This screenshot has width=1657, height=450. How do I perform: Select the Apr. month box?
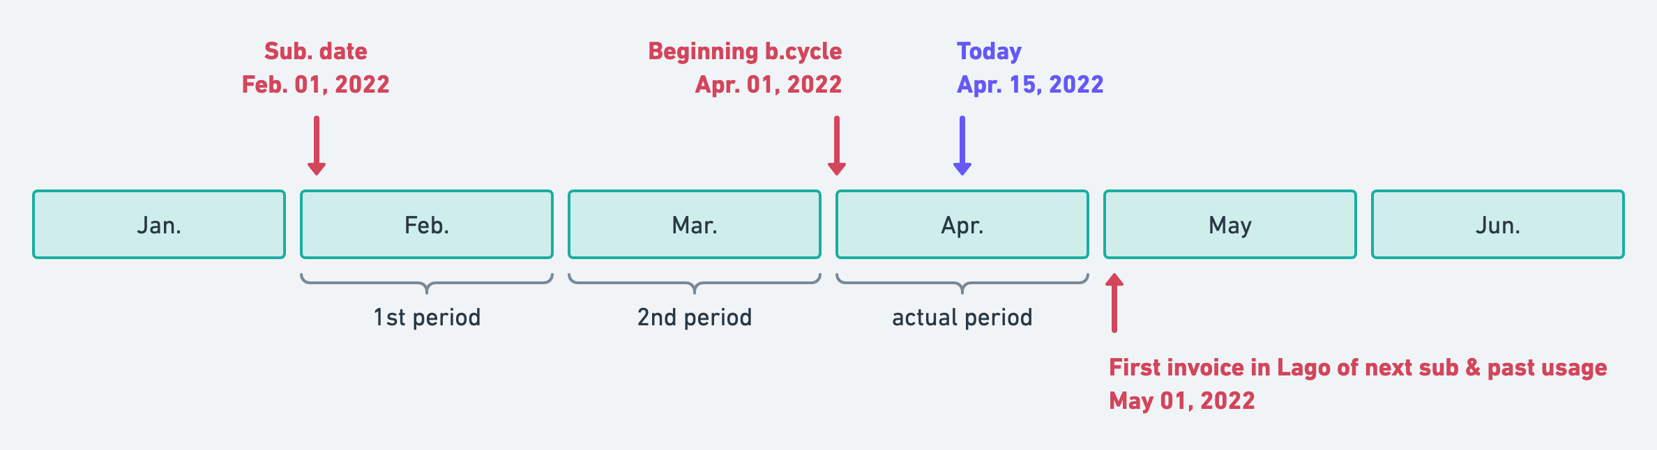[962, 224]
